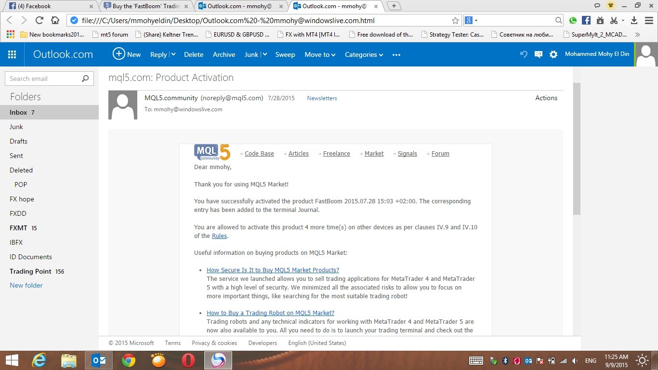Open the Bluetooth tray icon
Screen dimensions: 658x370
505,360
